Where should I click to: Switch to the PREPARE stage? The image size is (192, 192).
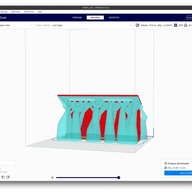77,18
